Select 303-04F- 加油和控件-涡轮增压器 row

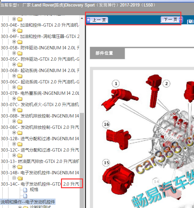pos(40,36)
